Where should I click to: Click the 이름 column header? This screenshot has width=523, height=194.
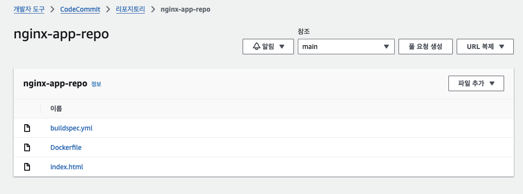point(56,109)
